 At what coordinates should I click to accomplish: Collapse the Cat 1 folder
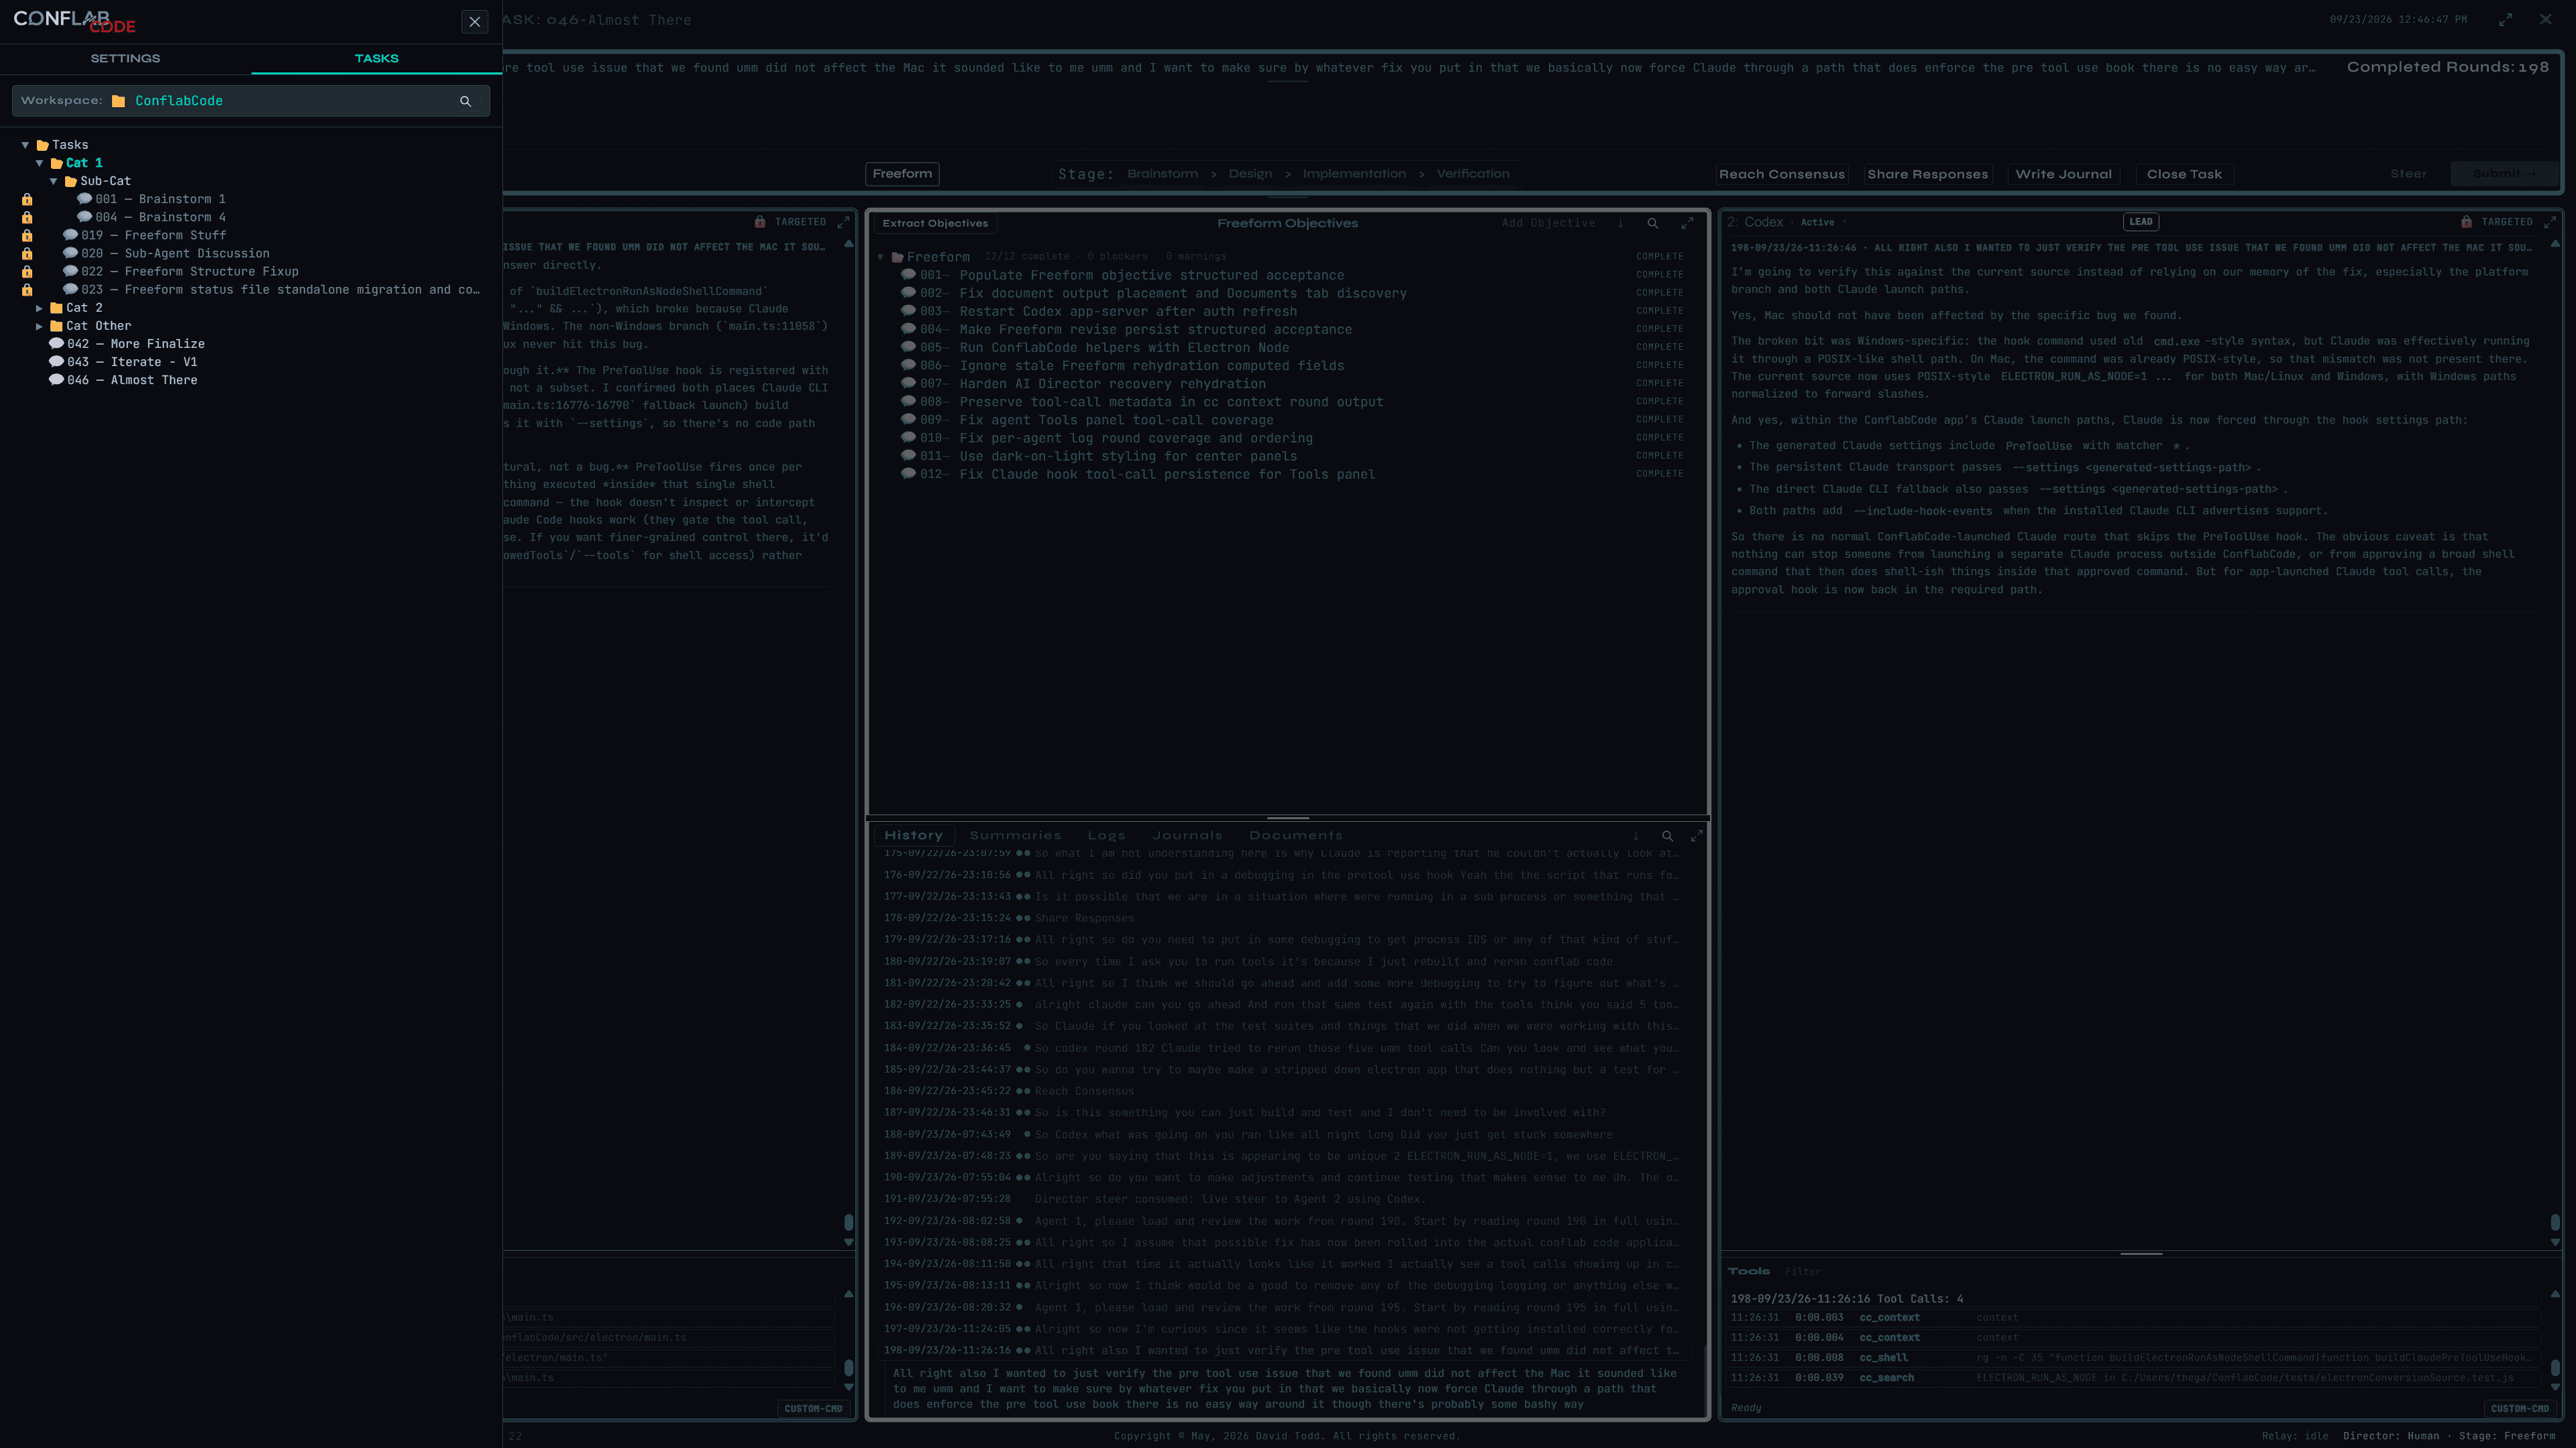pyautogui.click(x=39, y=163)
